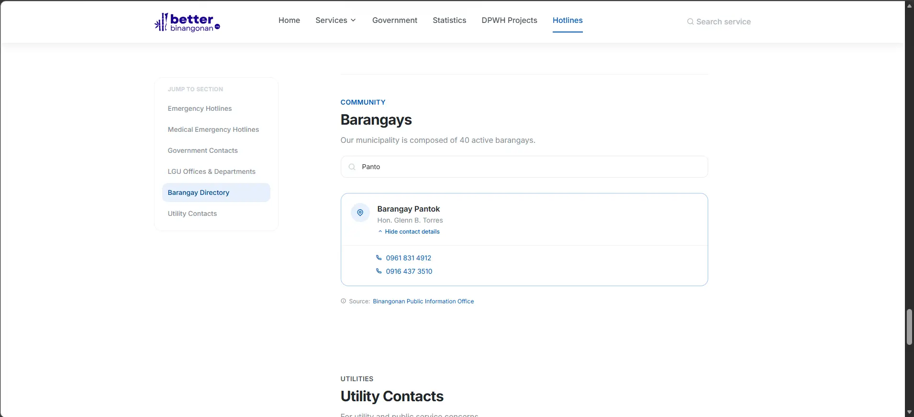The height and width of the screenshot is (417, 914).
Task: Click the Barangay Pantok location pin icon
Action: [x=360, y=213]
